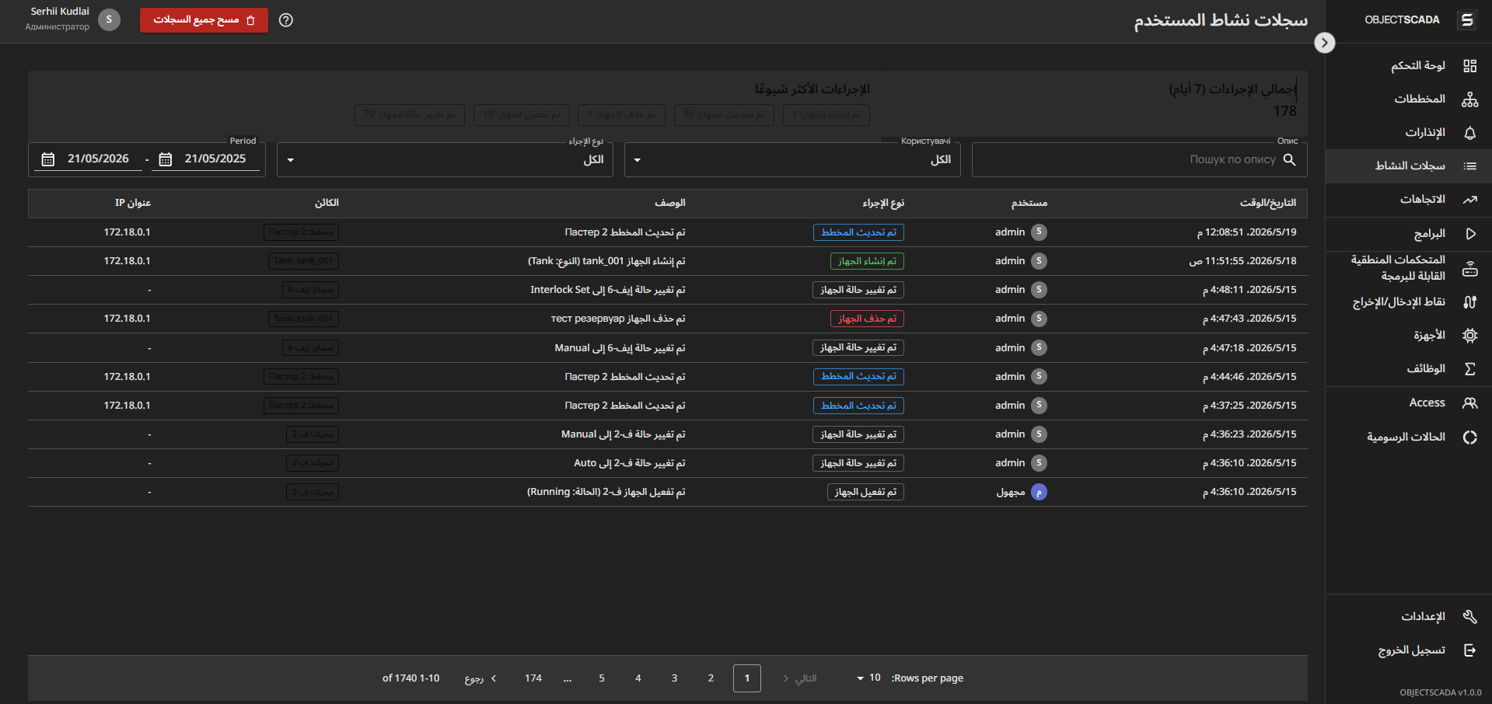The width and height of the screenshot is (1492, 704).
Task: Click the 'Interlock Set' description cell
Action: (608, 290)
